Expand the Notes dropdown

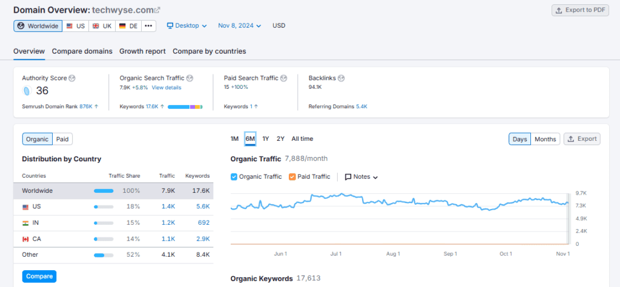[x=361, y=177]
